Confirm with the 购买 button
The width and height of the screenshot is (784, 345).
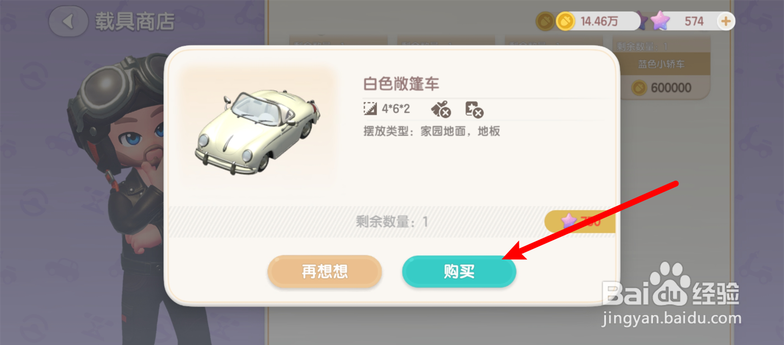[x=459, y=271]
